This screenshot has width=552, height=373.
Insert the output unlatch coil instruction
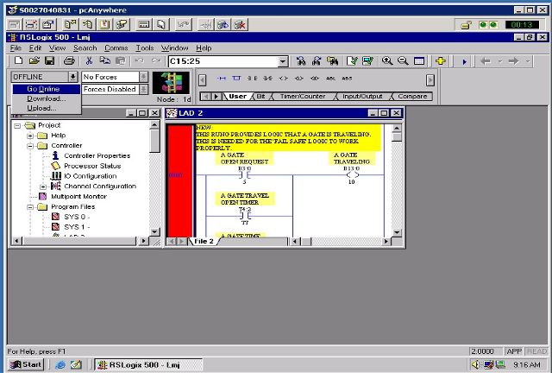tap(315, 79)
